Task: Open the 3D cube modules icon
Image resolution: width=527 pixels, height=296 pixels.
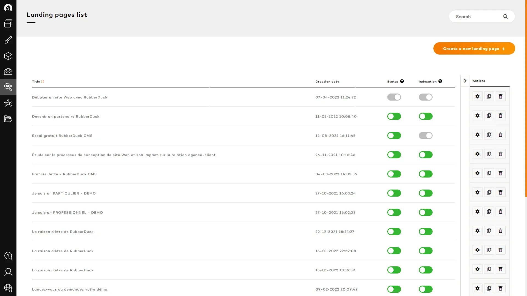Action: pyautogui.click(x=8, y=56)
